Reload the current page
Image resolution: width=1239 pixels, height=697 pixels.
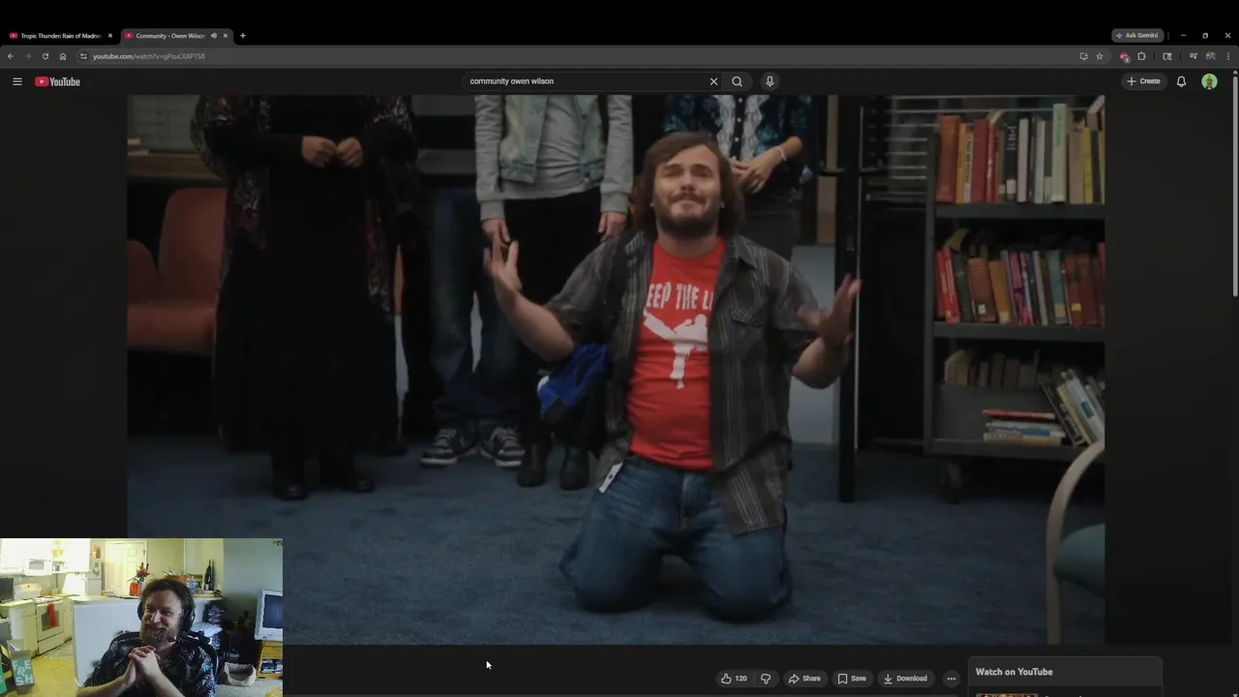click(45, 56)
